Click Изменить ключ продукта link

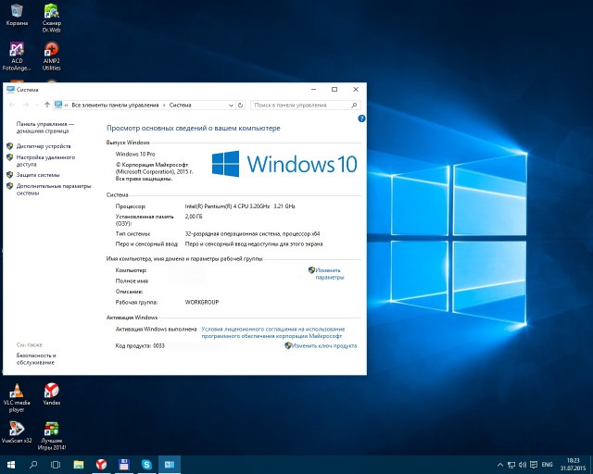tap(324, 345)
